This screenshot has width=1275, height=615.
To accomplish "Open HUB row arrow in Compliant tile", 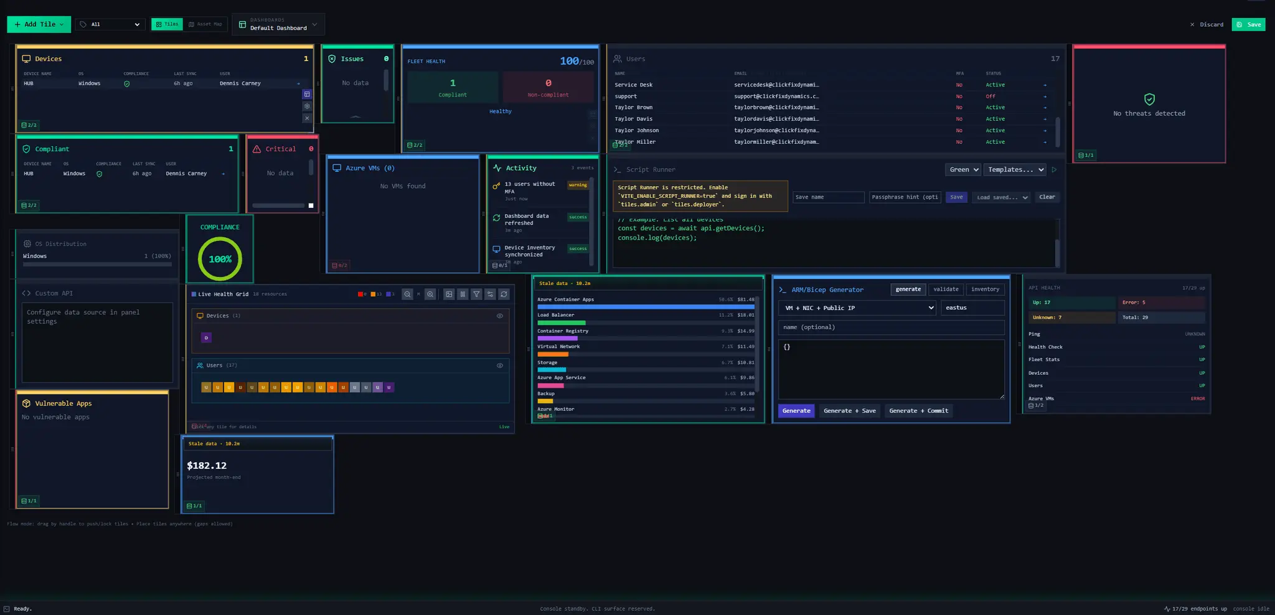I will point(223,174).
